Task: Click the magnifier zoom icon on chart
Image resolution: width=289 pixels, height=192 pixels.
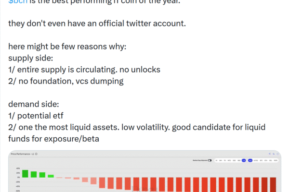Action: tap(274, 154)
